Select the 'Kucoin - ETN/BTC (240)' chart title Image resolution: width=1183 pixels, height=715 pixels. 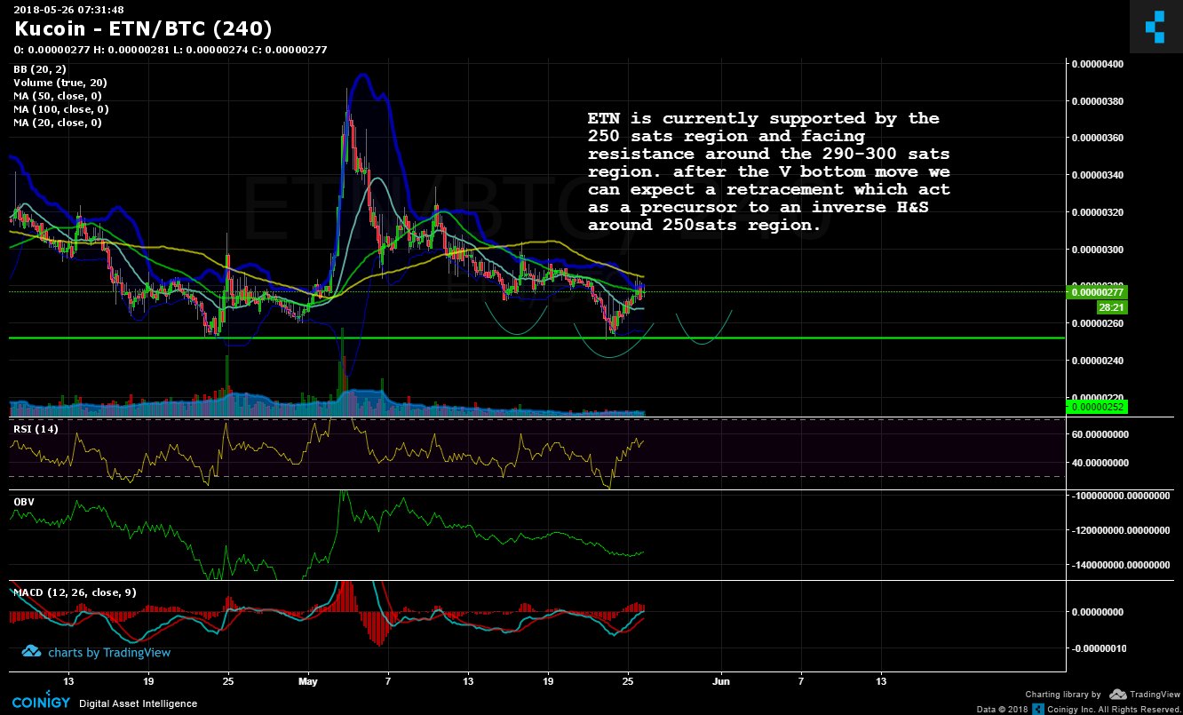[x=144, y=29]
